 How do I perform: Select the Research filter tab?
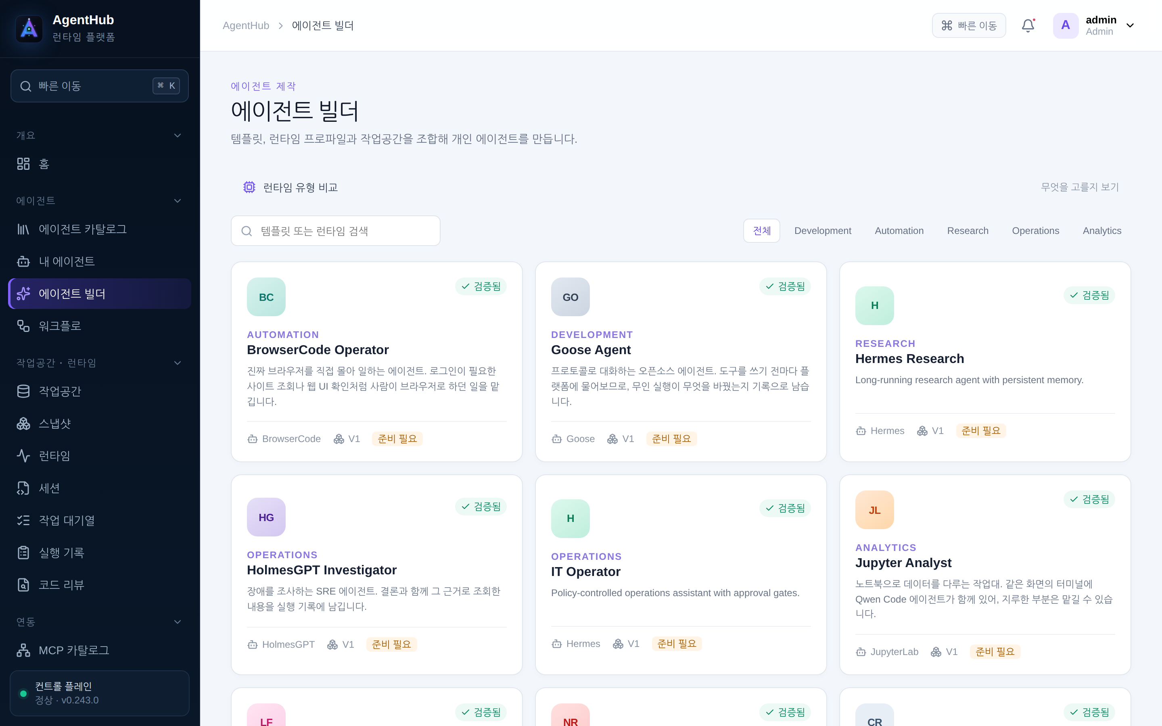point(968,230)
